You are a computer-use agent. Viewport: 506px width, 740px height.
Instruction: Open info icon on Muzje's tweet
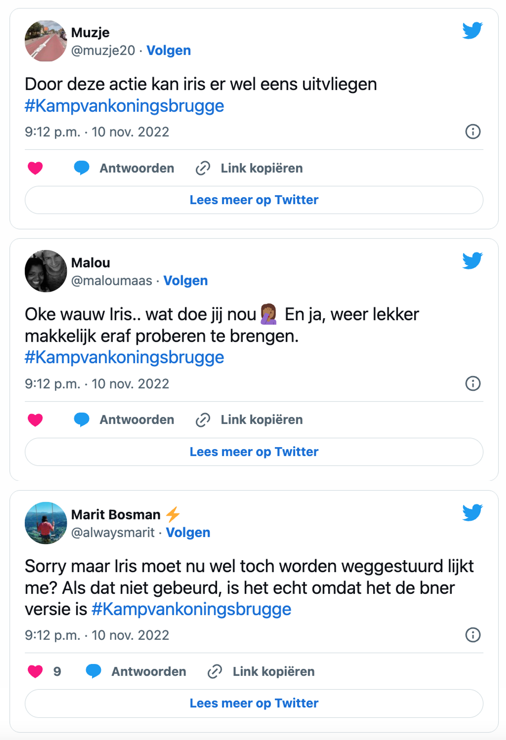(473, 131)
